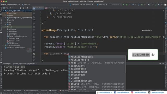
Task: Start debugging with the green bug icon
Action: pyautogui.click(x=127, y=5)
